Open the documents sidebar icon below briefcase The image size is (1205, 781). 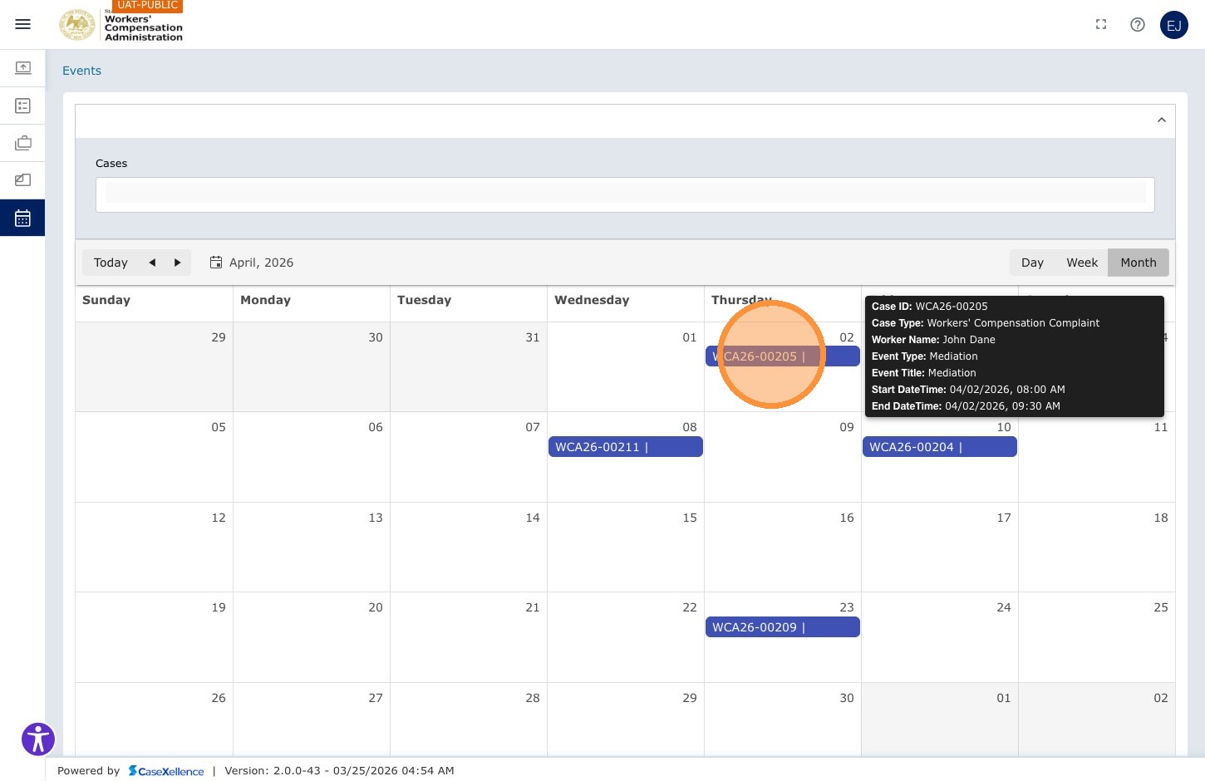tap(22, 179)
